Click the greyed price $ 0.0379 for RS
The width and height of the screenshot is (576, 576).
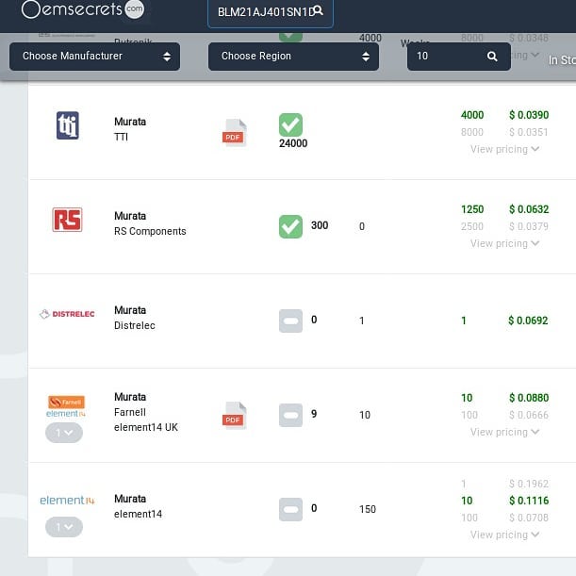click(529, 226)
